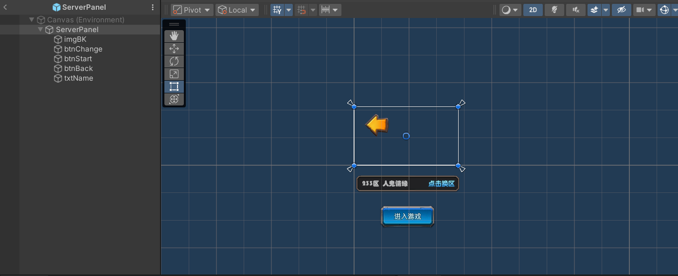Image resolution: width=678 pixels, height=276 pixels.
Task: Click the tools overlay drag handle
Action: pos(174,24)
